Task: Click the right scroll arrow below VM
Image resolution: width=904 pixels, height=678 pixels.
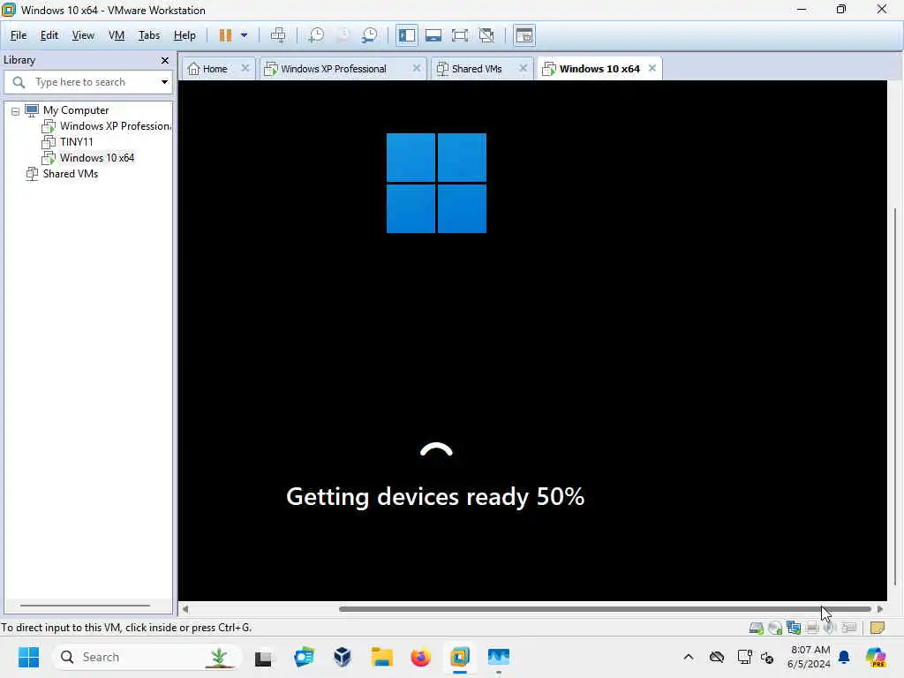Action: click(x=880, y=609)
